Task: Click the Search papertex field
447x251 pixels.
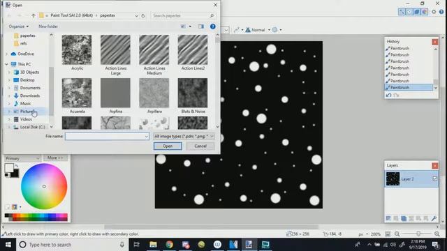Action: coord(183,15)
